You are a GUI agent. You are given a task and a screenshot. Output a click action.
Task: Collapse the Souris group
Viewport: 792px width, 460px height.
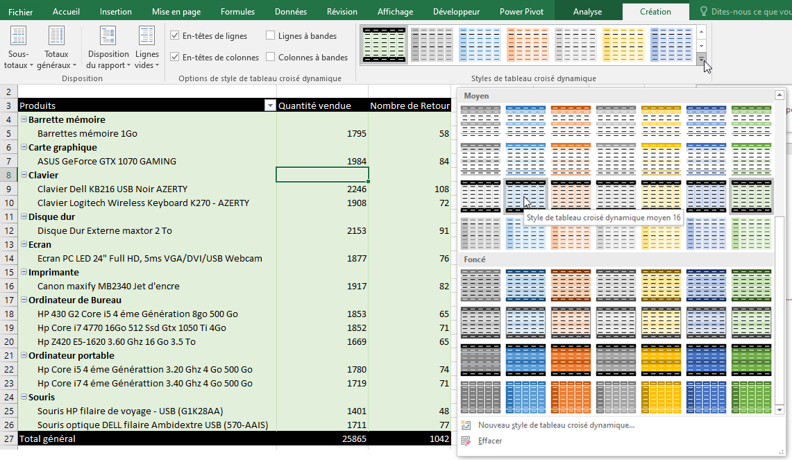click(x=24, y=397)
